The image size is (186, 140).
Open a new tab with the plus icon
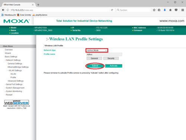[x=38, y=5]
